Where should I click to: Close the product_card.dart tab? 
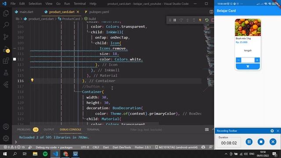point(78,12)
